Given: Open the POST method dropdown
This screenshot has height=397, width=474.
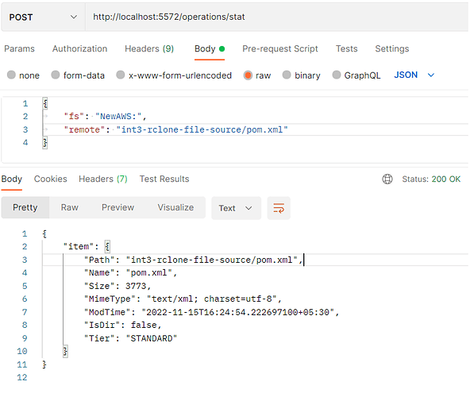Looking at the screenshot, I should [x=43, y=17].
